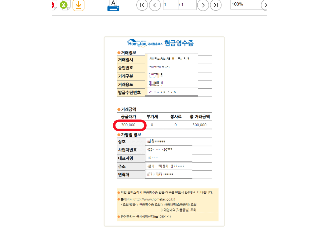
Task: Click the page number input field
Action: pyautogui.click(x=170, y=5)
